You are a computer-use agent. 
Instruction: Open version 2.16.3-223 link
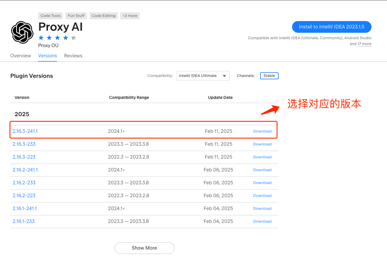point(24,157)
